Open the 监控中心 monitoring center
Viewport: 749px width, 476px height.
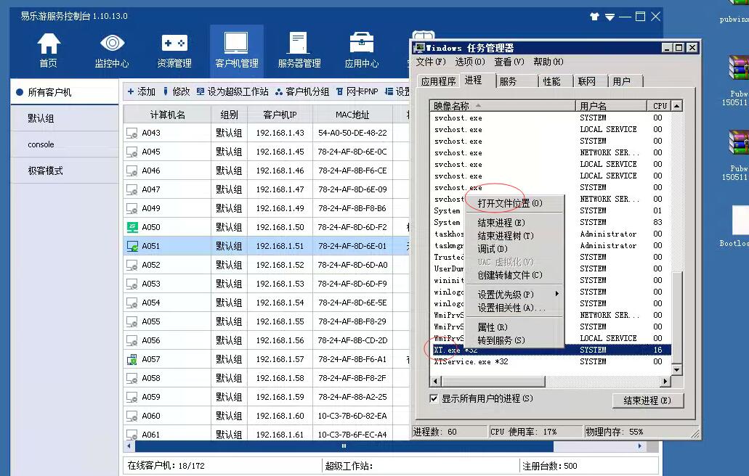pyautogui.click(x=112, y=50)
